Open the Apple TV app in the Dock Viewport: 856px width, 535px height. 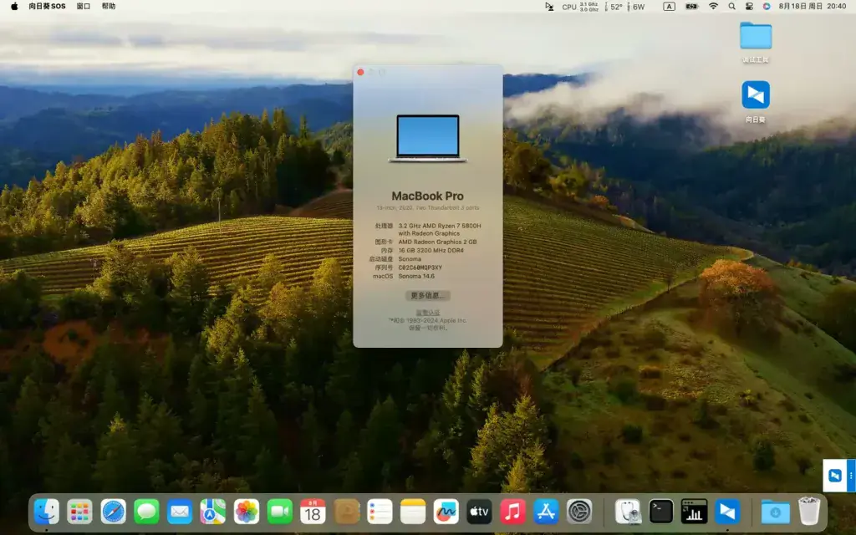pyautogui.click(x=479, y=512)
